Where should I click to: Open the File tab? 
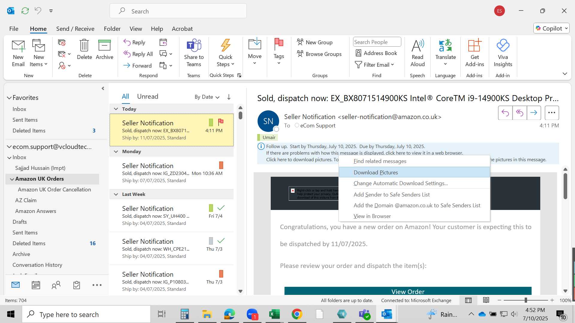pyautogui.click(x=14, y=29)
